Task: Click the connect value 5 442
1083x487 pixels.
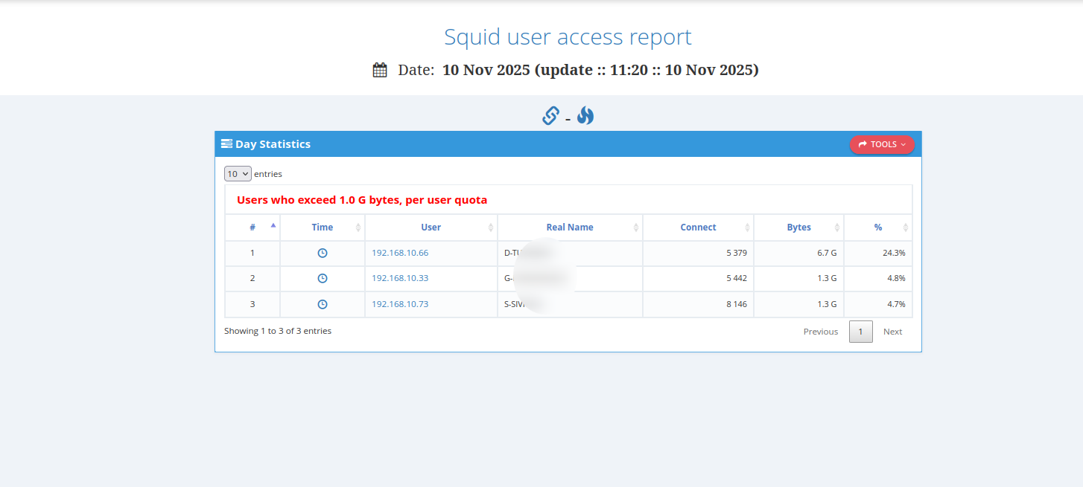Action: coord(737,278)
